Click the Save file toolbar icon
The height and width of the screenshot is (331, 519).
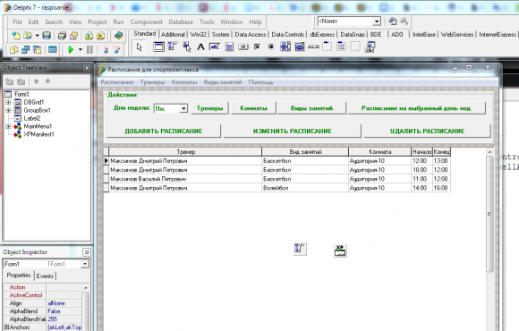click(x=47, y=36)
